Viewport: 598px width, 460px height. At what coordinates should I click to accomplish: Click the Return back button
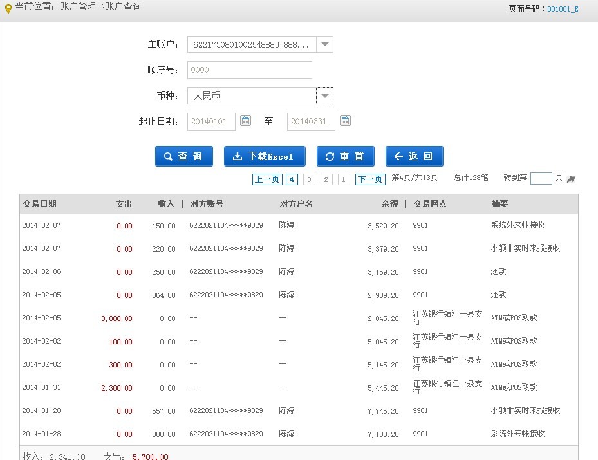[x=414, y=156]
